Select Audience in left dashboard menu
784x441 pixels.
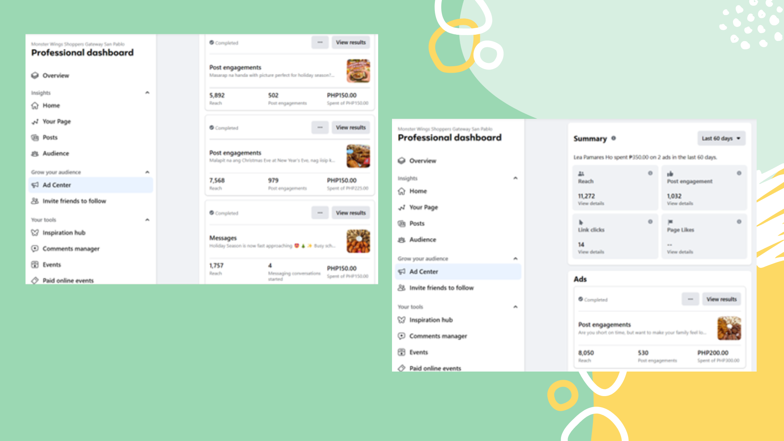tap(56, 154)
